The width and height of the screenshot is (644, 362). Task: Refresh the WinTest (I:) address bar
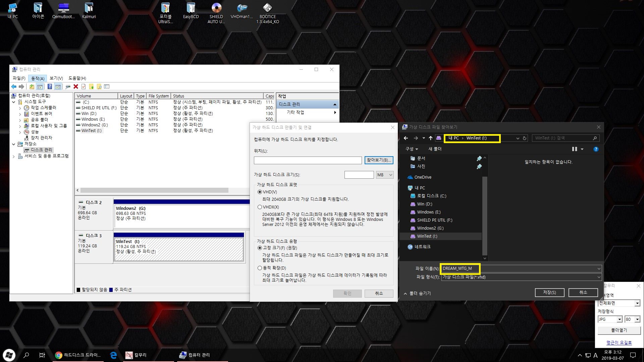click(525, 138)
